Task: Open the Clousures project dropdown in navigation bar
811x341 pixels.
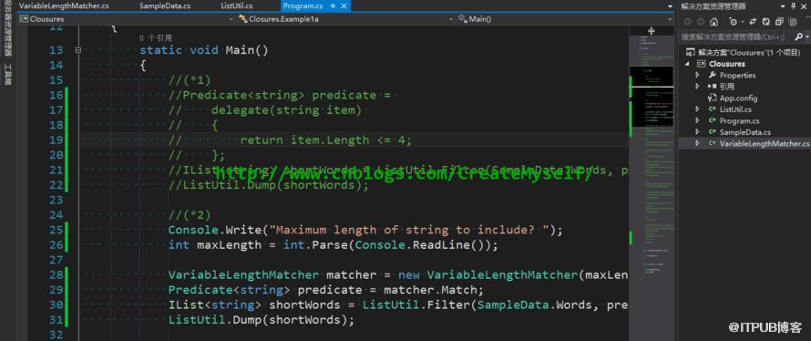Action: pyautogui.click(x=231, y=18)
